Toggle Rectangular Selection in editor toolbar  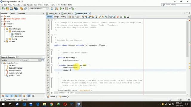96,17
